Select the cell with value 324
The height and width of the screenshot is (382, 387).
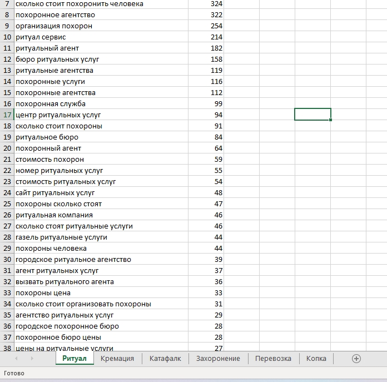(x=206, y=4)
